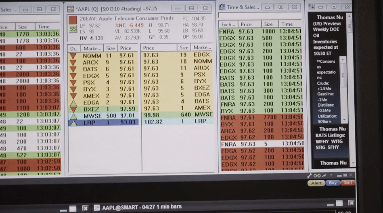This screenshot has height=213, width=383.
Task: Click the direction triangle in the BXEZ bid row
Action: pyautogui.click(x=73, y=109)
